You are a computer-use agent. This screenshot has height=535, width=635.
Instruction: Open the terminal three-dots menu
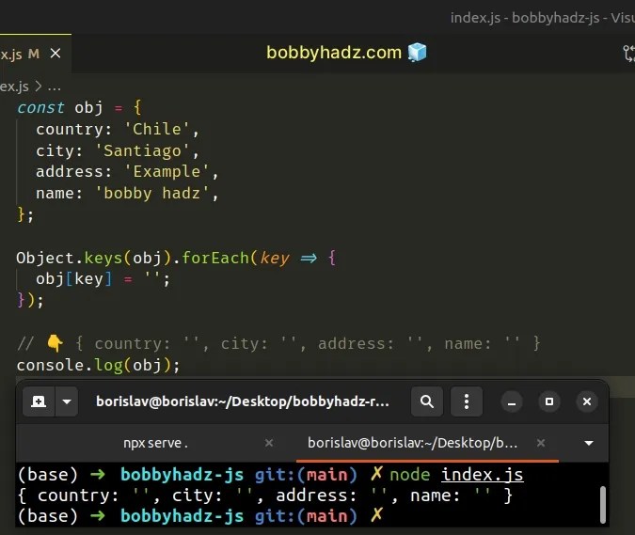[x=466, y=401]
